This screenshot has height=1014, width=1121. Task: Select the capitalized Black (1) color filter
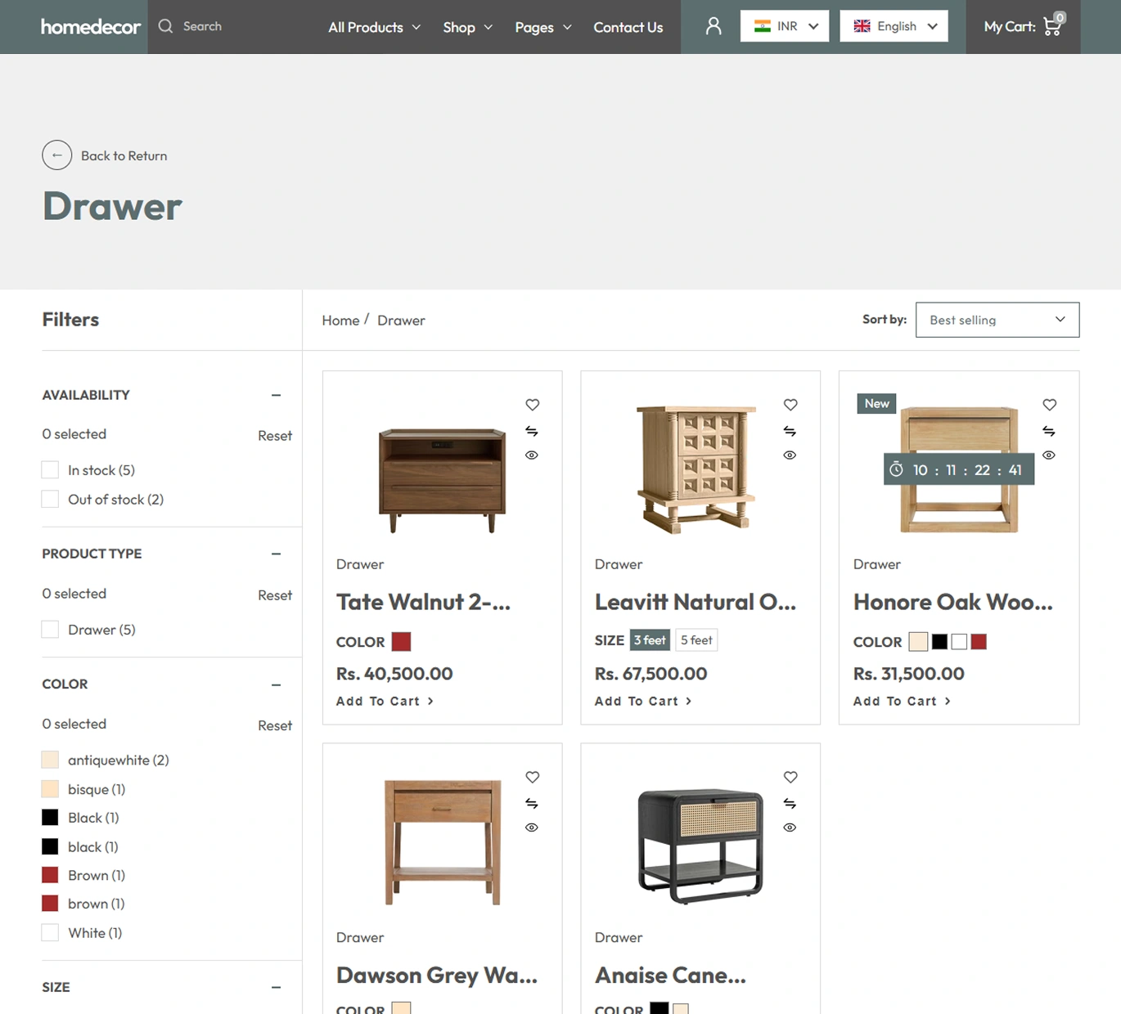50,818
